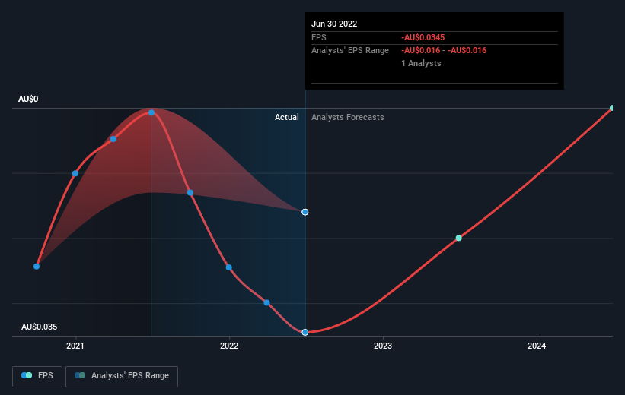Image resolution: width=625 pixels, height=395 pixels.
Task: Click the -AU$0.0345 EPS value in tooltip
Action: pyautogui.click(x=423, y=37)
